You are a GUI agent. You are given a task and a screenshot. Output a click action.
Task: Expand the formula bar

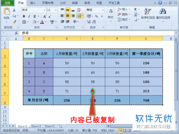[x=176, y=33]
